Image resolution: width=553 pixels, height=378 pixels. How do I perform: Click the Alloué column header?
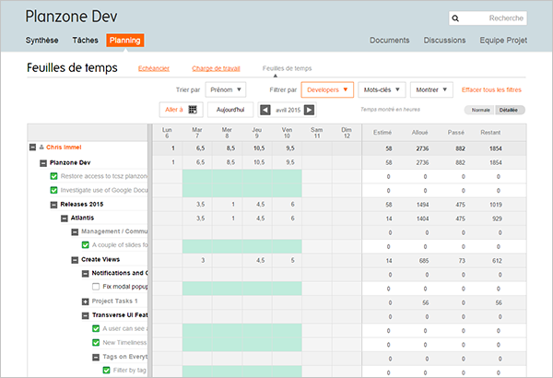(x=419, y=133)
